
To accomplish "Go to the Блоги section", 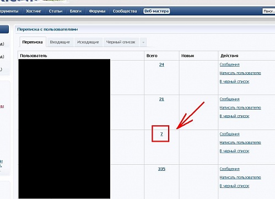I will point(76,11).
